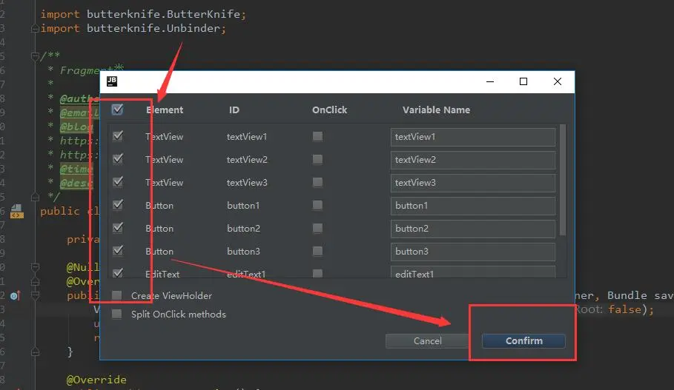Viewport: 674px width, 390px height.
Task: Click the @Override annotation below the dialog
Action: click(96, 380)
